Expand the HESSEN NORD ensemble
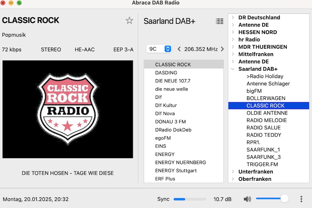 pos(233,32)
